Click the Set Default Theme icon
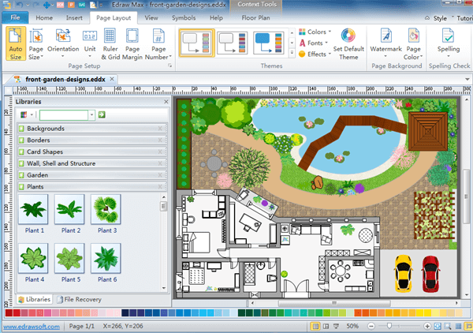 pyautogui.click(x=348, y=43)
